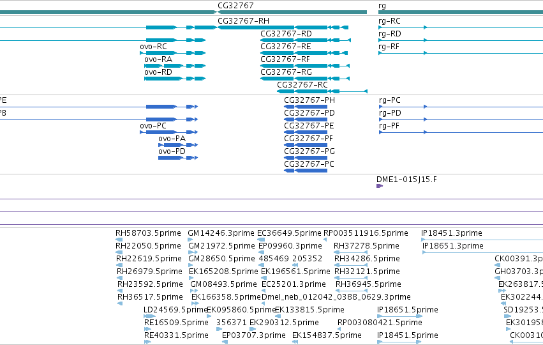Viewport: 543px width, 345px height.
Task: Click the CG32767-PG protein label
Action: click(309, 151)
